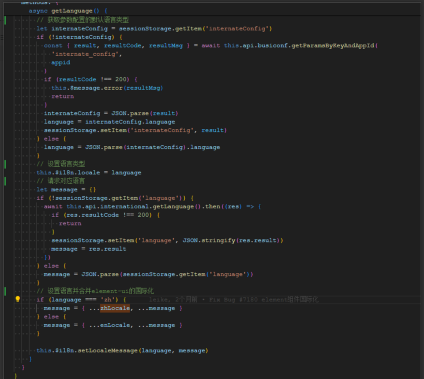Click the green change marker beside 设置语言类型 comment
This screenshot has width=424, height=379.
click(5, 164)
